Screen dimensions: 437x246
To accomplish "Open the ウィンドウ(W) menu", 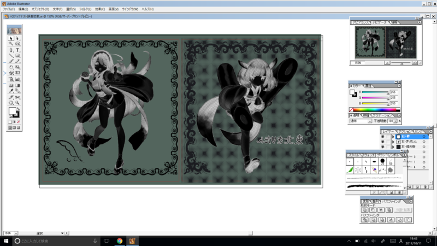I will (x=130, y=9).
